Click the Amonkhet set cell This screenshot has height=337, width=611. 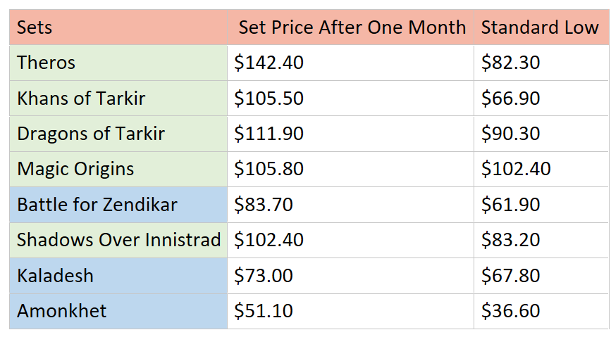point(118,311)
